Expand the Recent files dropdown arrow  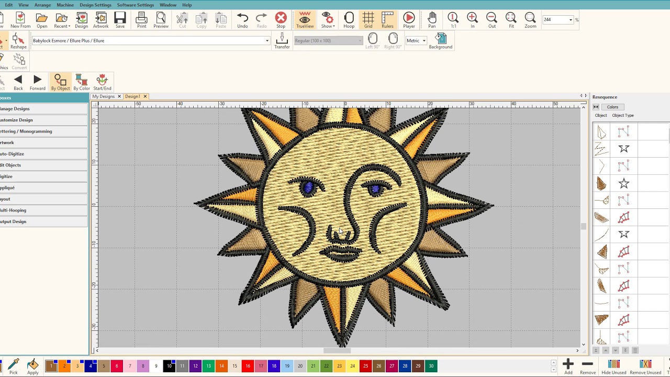click(69, 26)
